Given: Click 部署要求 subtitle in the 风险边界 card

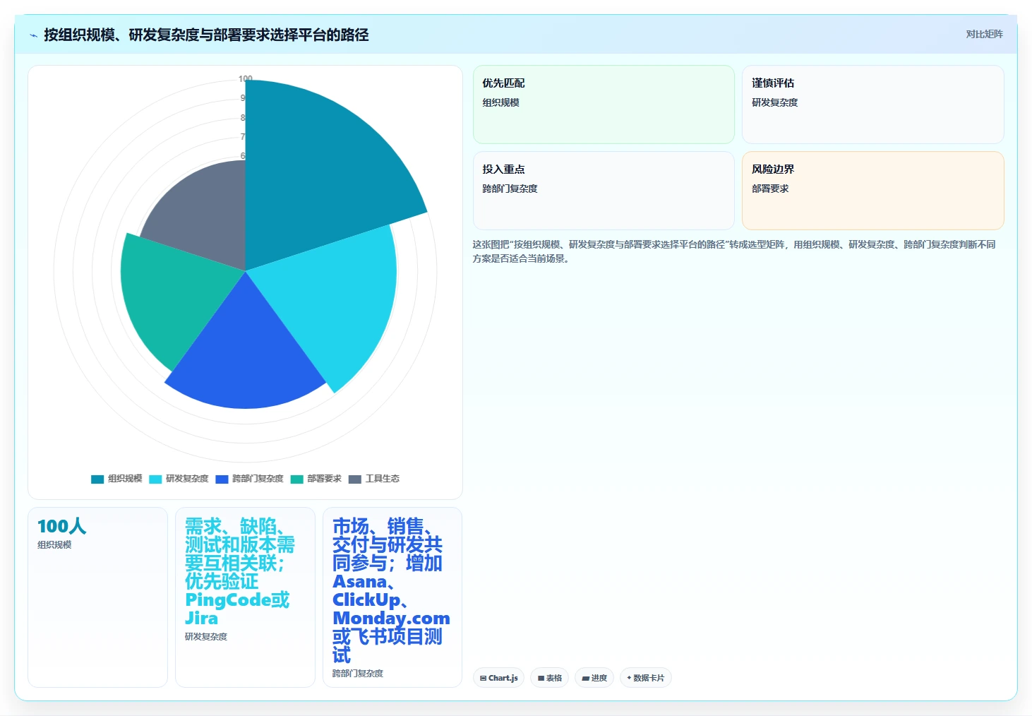Looking at the screenshot, I should click(770, 189).
